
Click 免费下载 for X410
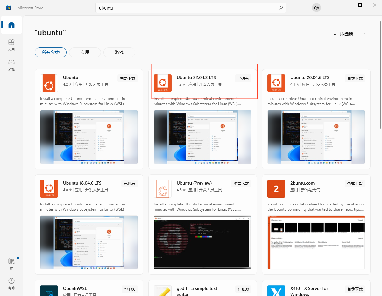click(355, 289)
